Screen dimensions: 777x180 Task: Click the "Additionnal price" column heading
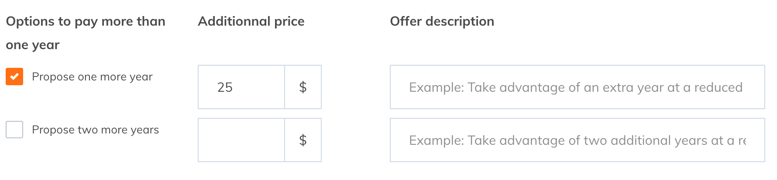tap(251, 21)
